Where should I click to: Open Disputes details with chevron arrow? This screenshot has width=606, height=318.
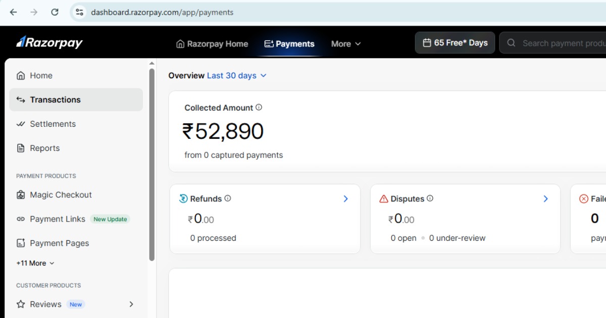(546, 199)
